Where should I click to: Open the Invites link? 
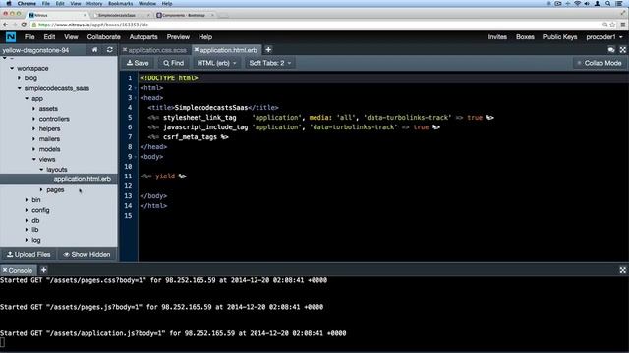click(x=497, y=37)
